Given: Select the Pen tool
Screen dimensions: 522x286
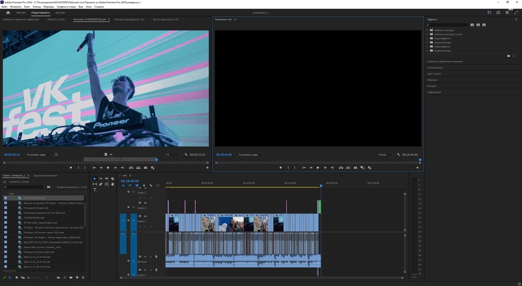Looking at the screenshot, I should (x=101, y=184).
